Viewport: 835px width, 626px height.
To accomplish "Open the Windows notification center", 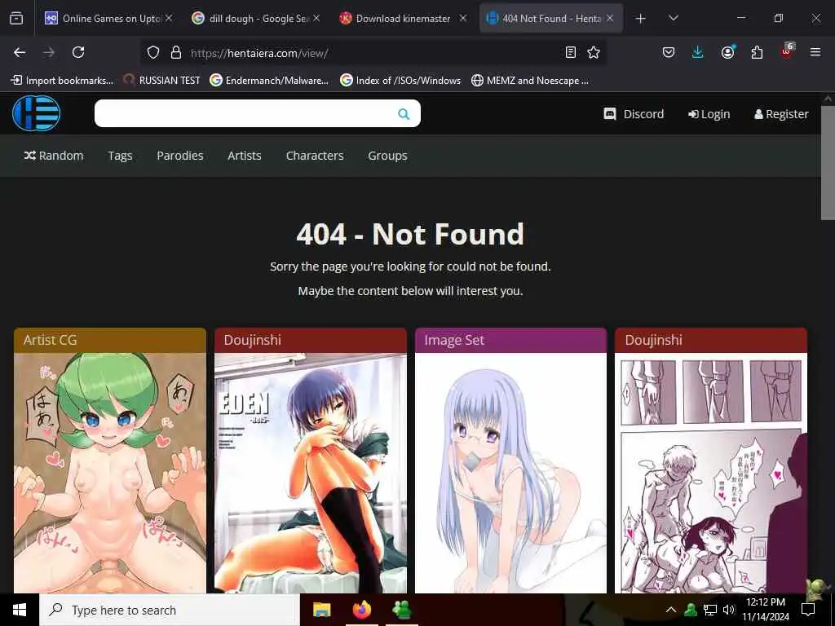I will 808,610.
